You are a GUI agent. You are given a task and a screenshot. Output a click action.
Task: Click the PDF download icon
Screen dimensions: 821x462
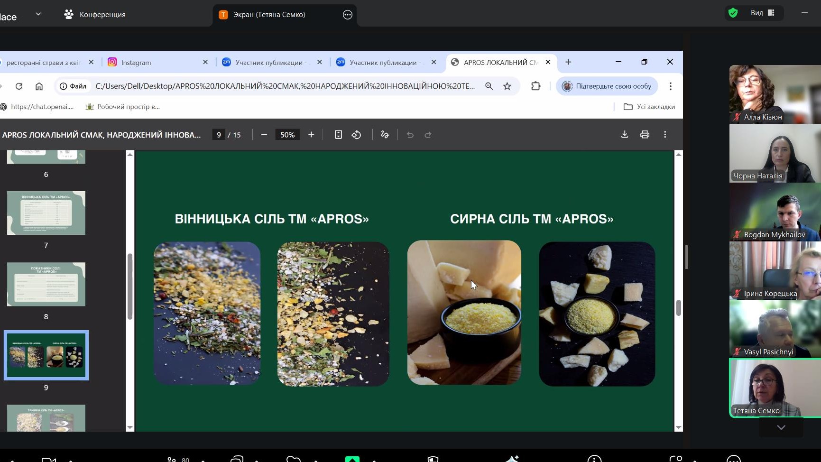click(625, 135)
